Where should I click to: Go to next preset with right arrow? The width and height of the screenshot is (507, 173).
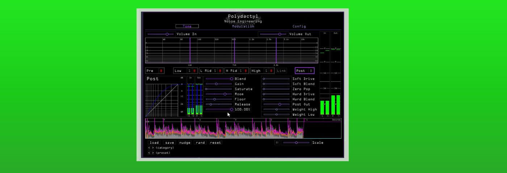(x=153, y=153)
